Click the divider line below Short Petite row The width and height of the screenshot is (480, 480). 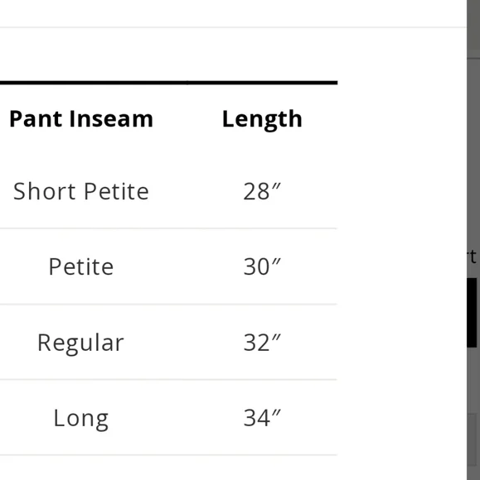(x=168, y=228)
